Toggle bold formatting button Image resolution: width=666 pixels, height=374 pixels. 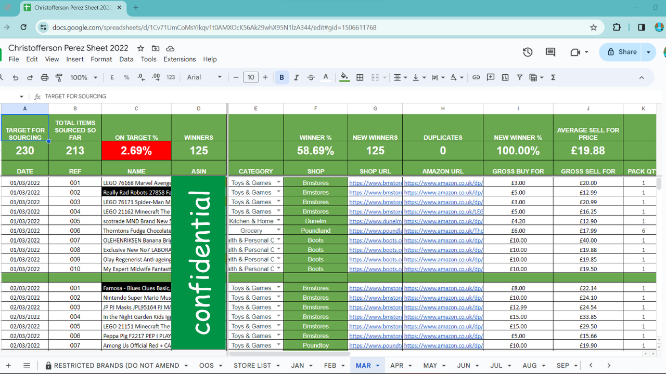pos(281,77)
